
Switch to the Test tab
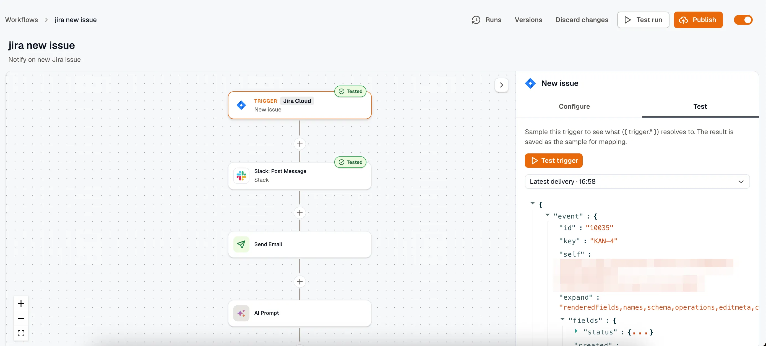700,106
